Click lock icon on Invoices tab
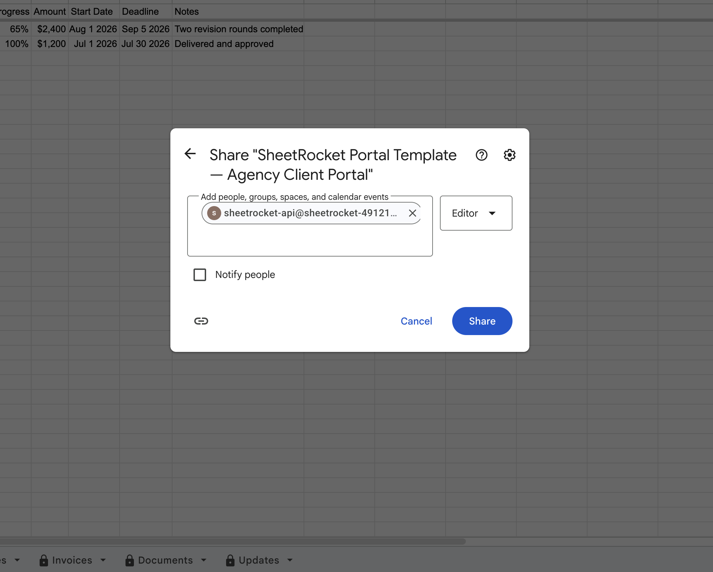This screenshot has width=713, height=572. [44, 560]
